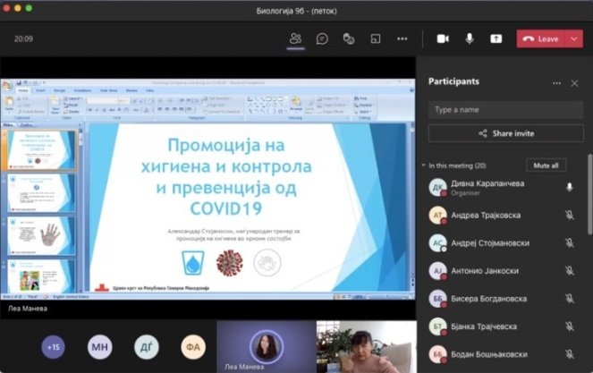This screenshot has width=593, height=373.
Task: Click the Share content tray icon
Action: [496, 38]
